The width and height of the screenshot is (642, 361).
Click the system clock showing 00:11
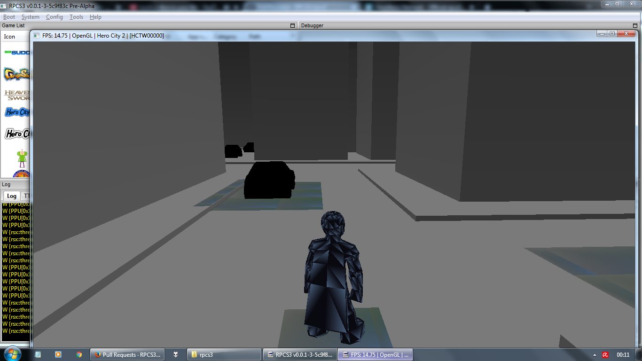coord(623,355)
